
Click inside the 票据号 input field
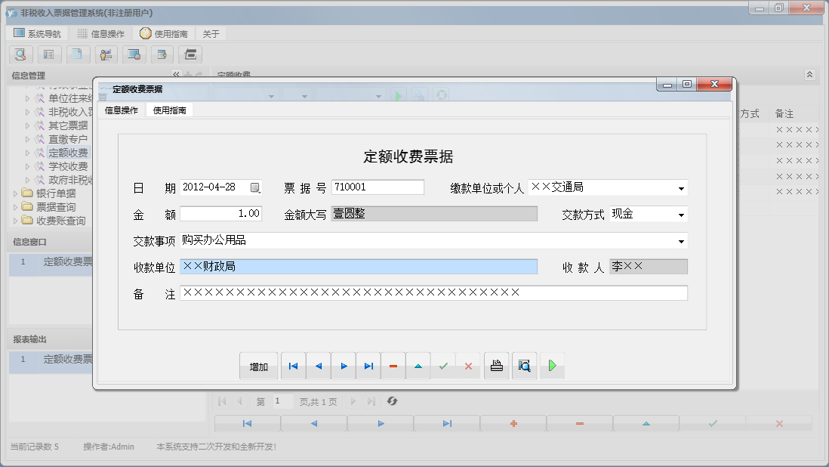[x=378, y=187]
